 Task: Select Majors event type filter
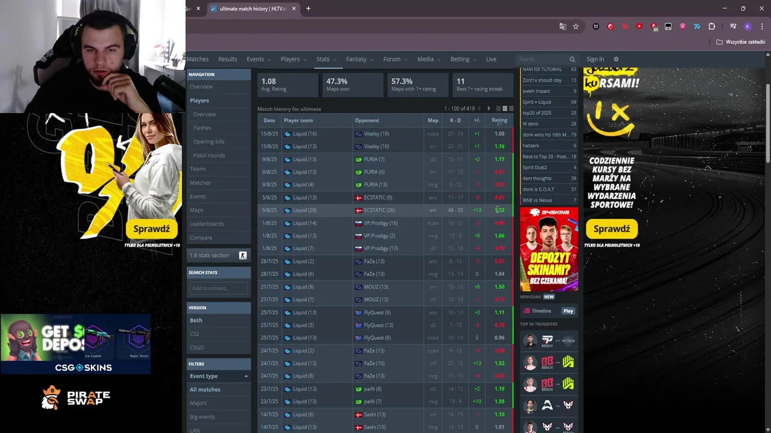click(x=198, y=403)
